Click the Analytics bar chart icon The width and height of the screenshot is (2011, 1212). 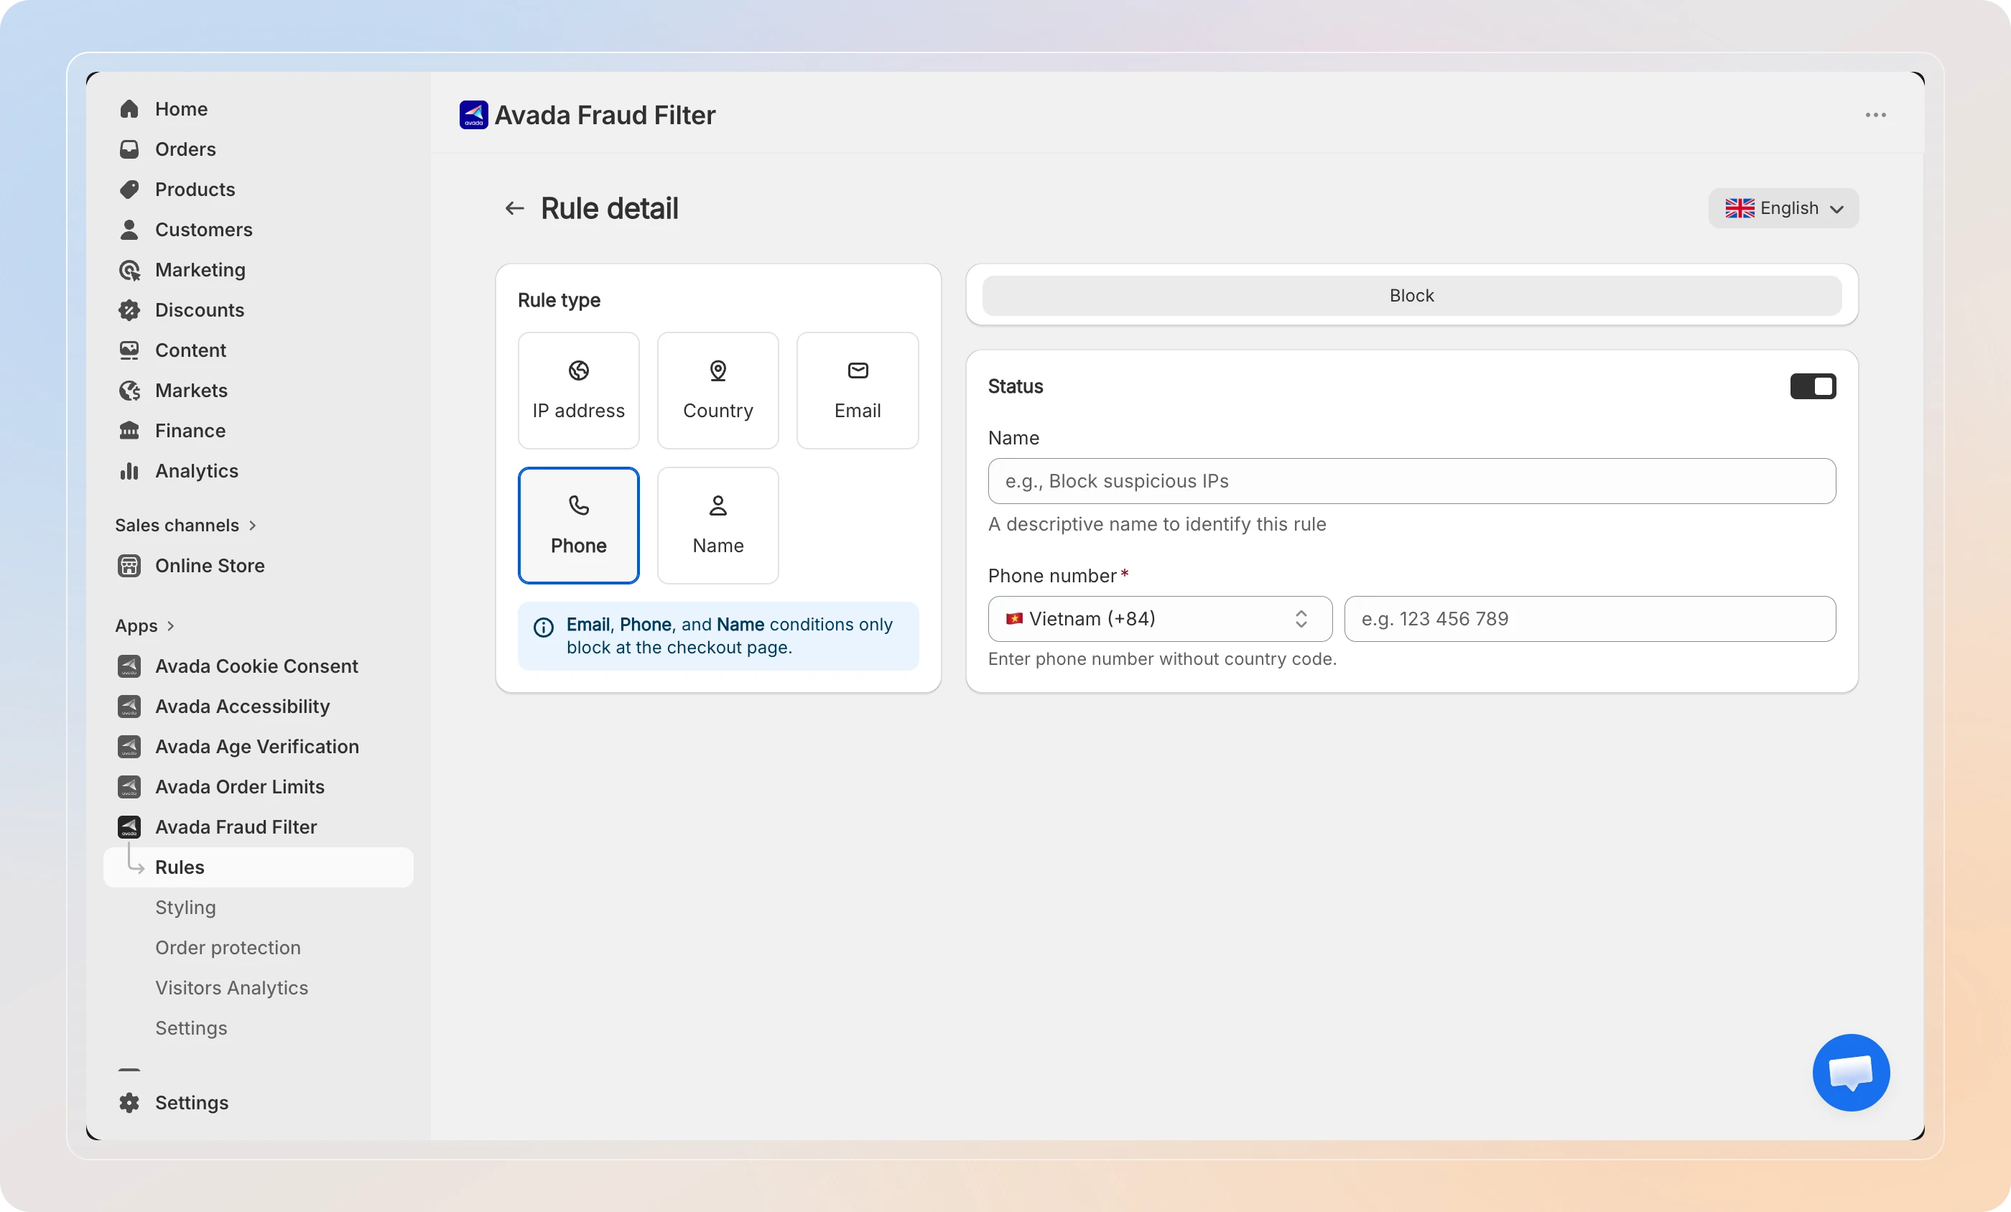tap(129, 471)
